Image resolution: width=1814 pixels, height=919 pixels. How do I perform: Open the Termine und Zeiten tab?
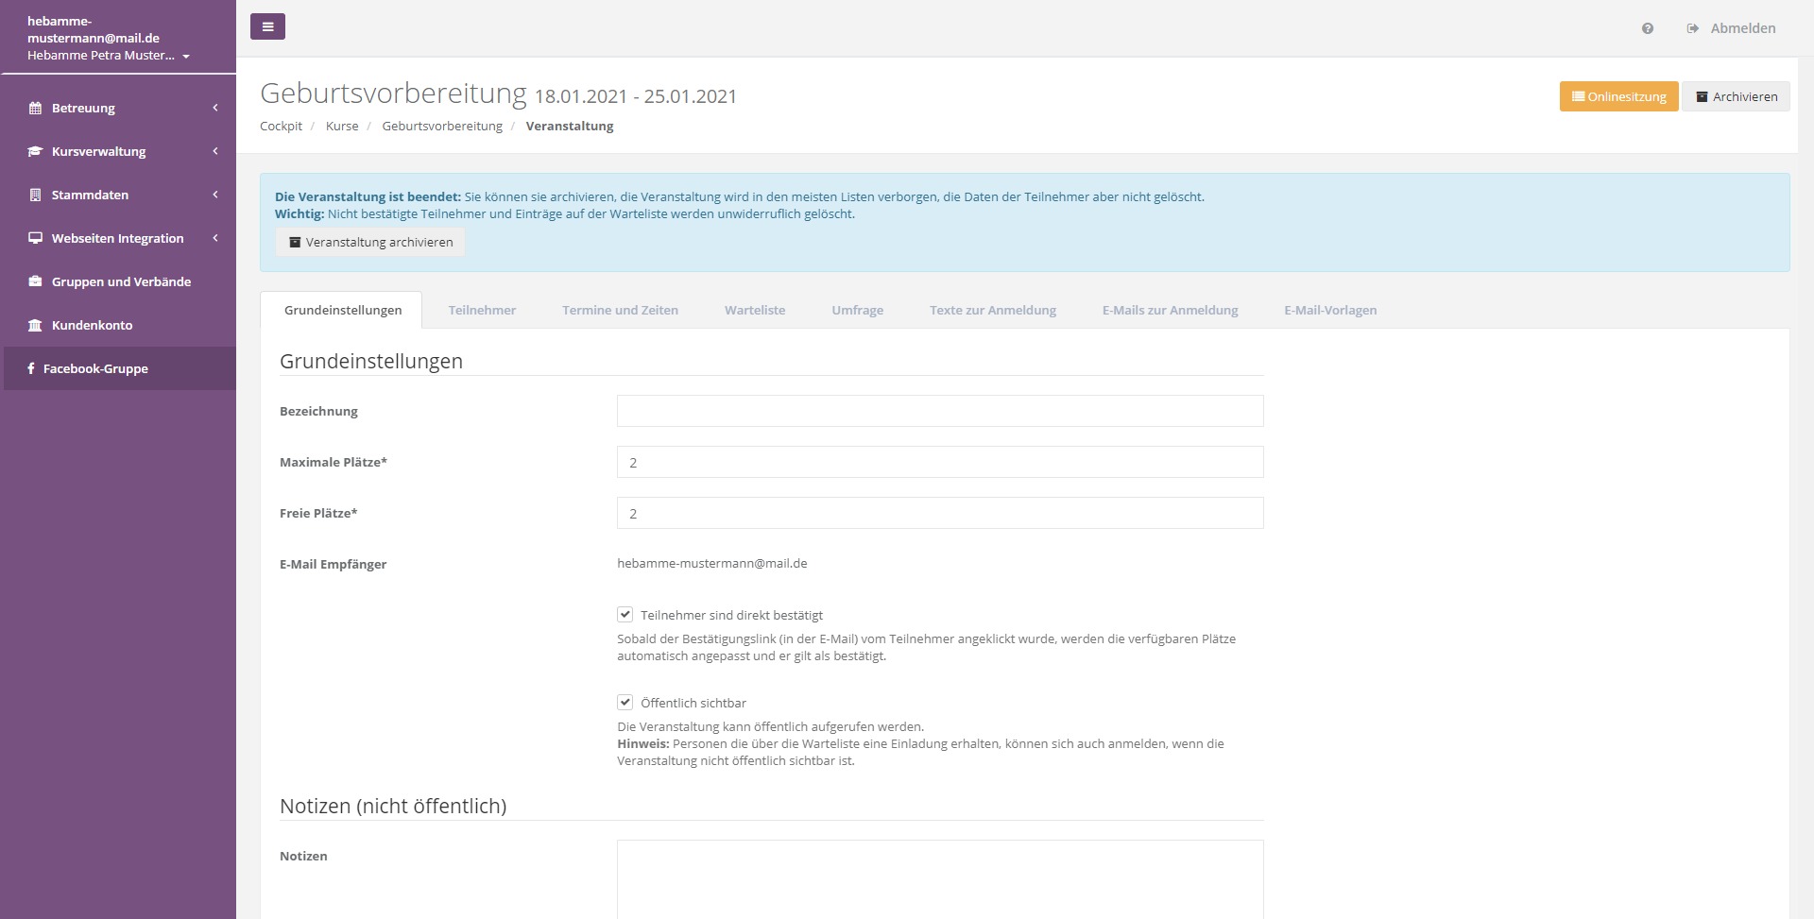tap(620, 310)
